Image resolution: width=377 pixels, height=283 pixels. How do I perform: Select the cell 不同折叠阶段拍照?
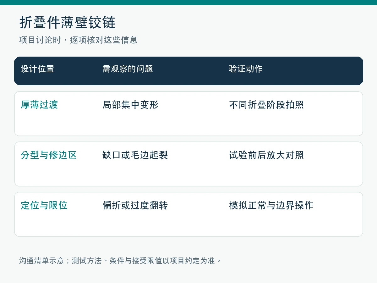266,105
